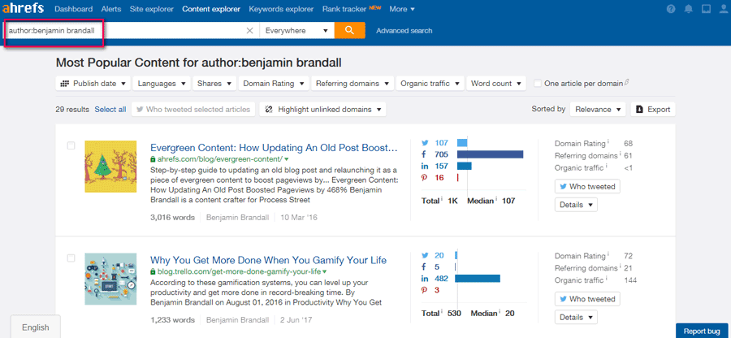This screenshot has height=338, width=731.
Task: Open the help question mark icon
Action: click(x=671, y=9)
